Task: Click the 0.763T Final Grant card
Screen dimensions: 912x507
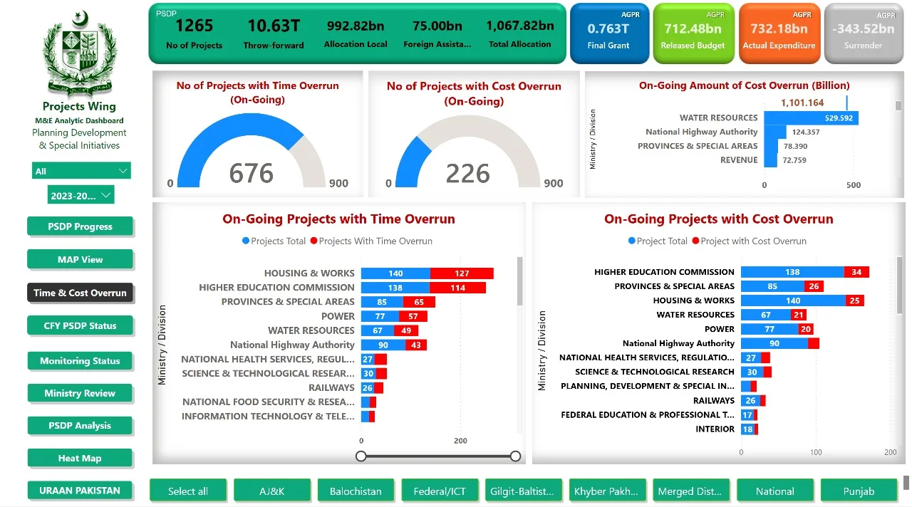Action: (608, 33)
